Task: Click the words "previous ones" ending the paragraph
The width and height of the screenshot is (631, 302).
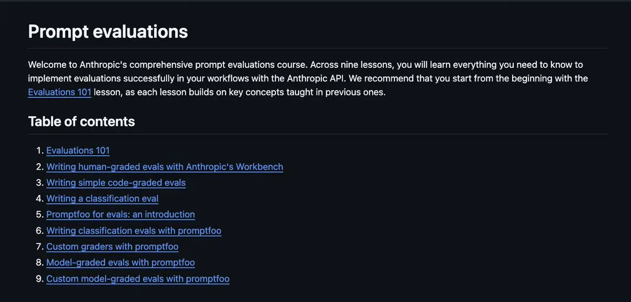Action: pyautogui.click(x=356, y=92)
